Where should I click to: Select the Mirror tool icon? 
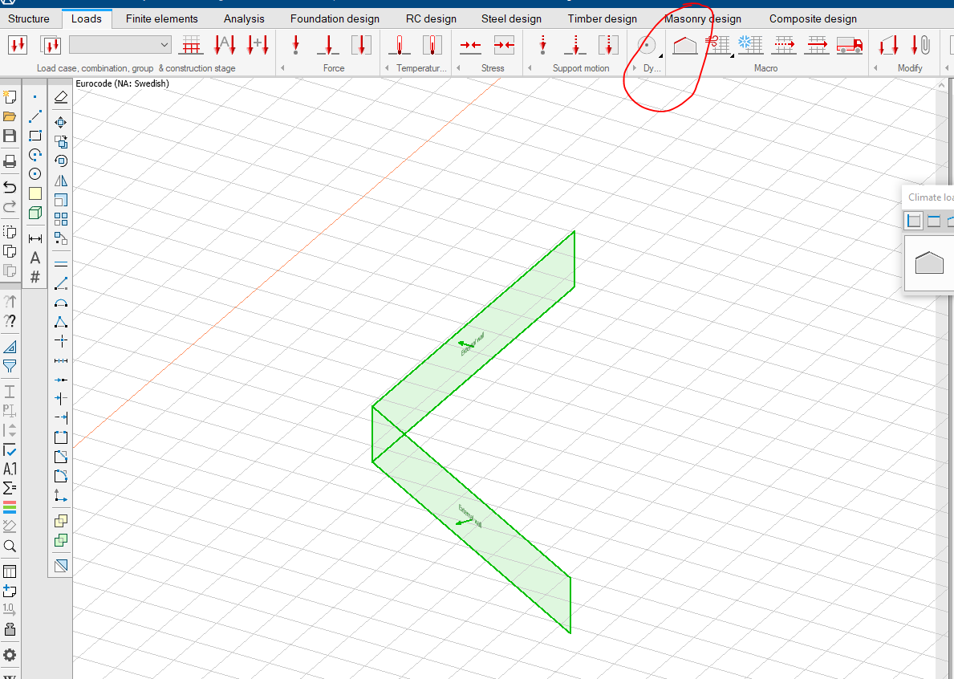(x=61, y=181)
